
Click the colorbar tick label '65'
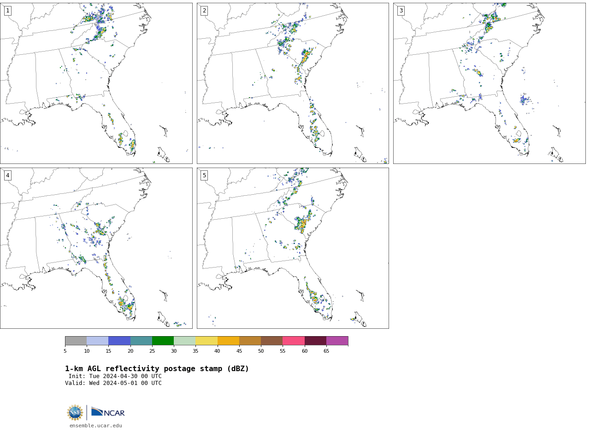click(x=326, y=351)
